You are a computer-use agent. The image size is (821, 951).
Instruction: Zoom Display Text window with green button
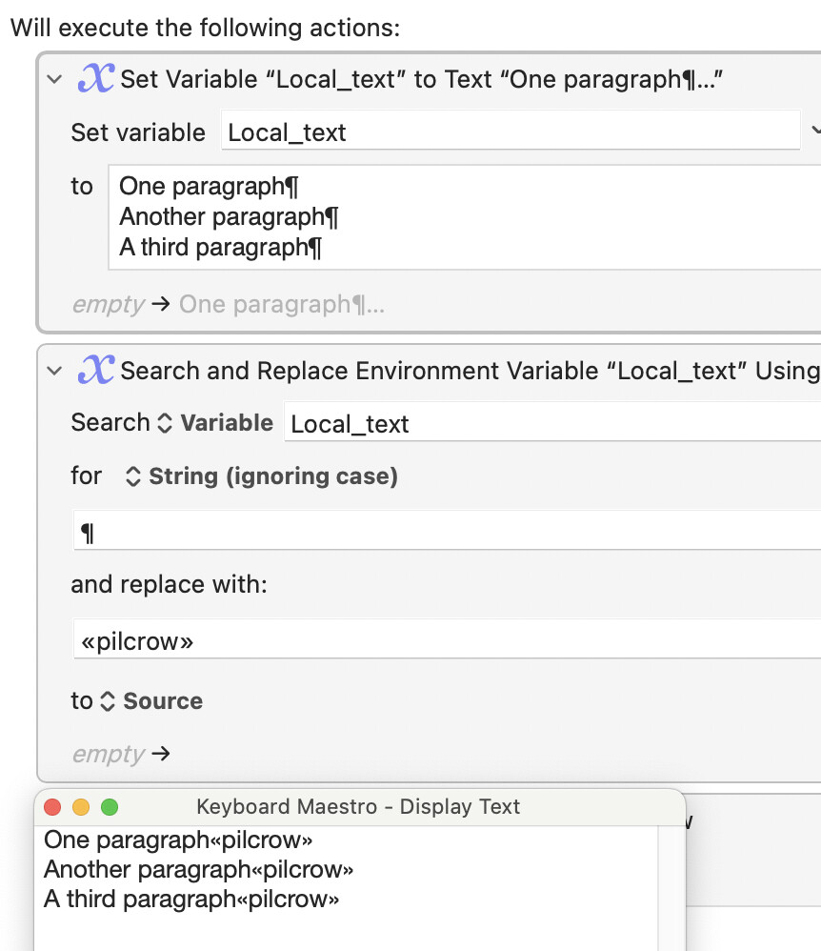[110, 807]
